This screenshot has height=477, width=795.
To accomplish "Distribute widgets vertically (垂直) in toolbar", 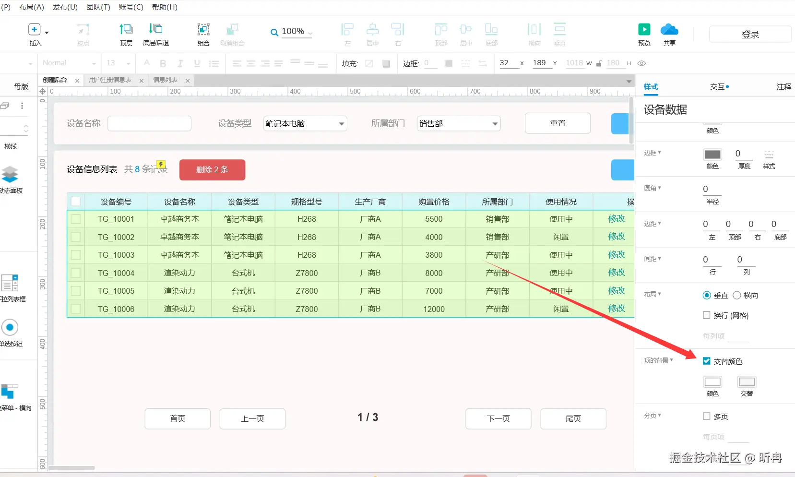I will pos(560,29).
